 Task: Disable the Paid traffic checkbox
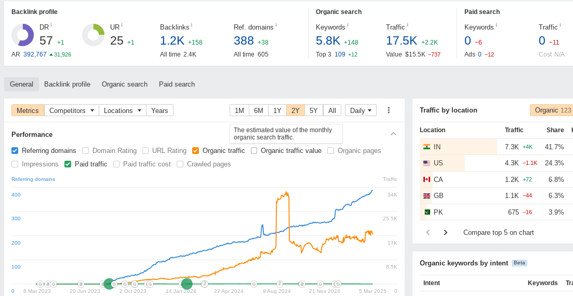pyautogui.click(x=68, y=164)
